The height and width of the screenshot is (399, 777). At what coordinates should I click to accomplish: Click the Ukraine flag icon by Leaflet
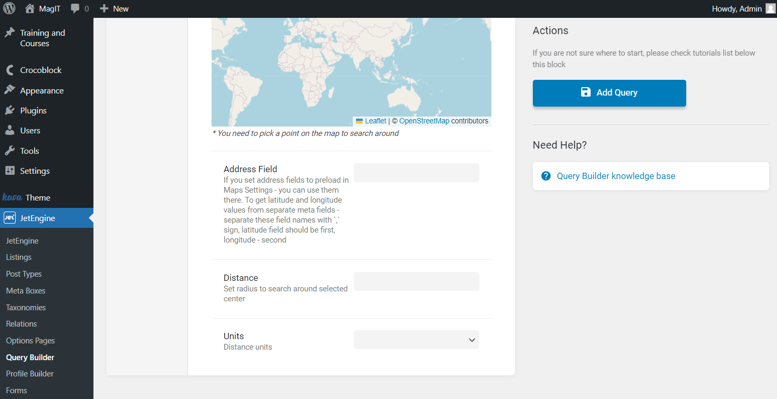[x=359, y=121]
